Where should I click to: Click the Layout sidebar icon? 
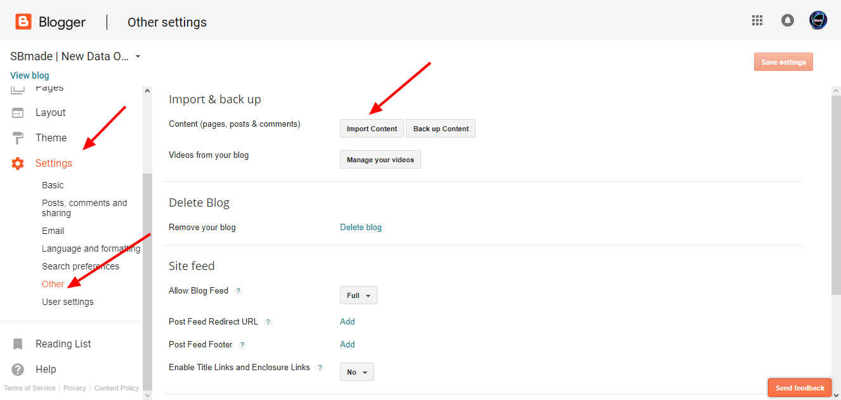[18, 113]
